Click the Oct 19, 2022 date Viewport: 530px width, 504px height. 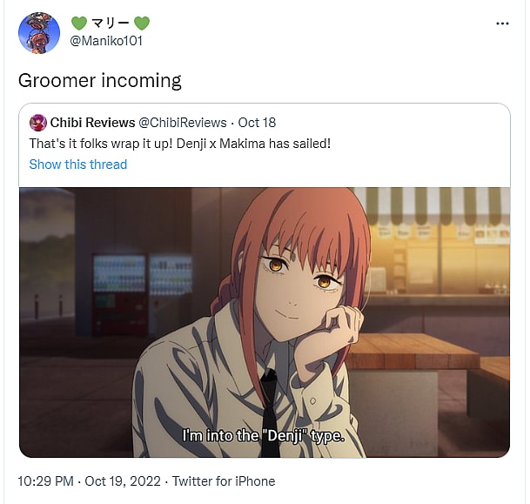pos(123,481)
